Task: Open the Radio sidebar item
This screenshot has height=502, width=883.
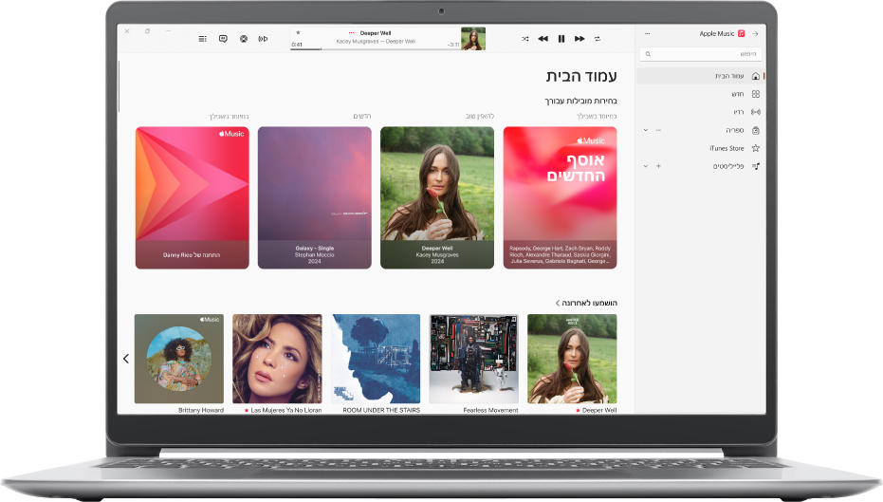Action: [701, 112]
